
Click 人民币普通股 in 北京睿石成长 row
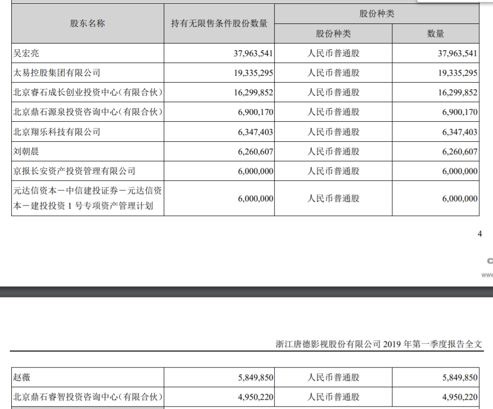[333, 92]
